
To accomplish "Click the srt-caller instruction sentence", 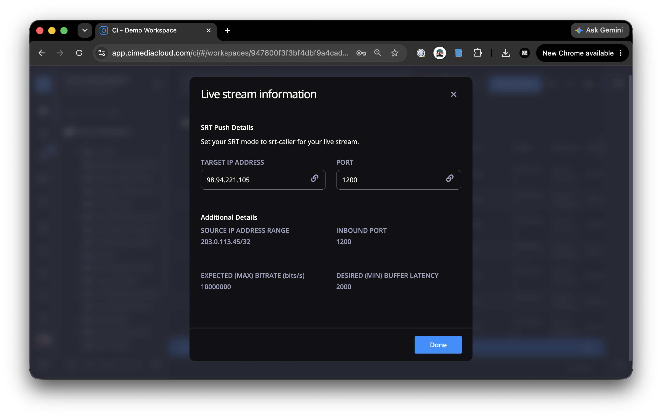I will (x=280, y=141).
